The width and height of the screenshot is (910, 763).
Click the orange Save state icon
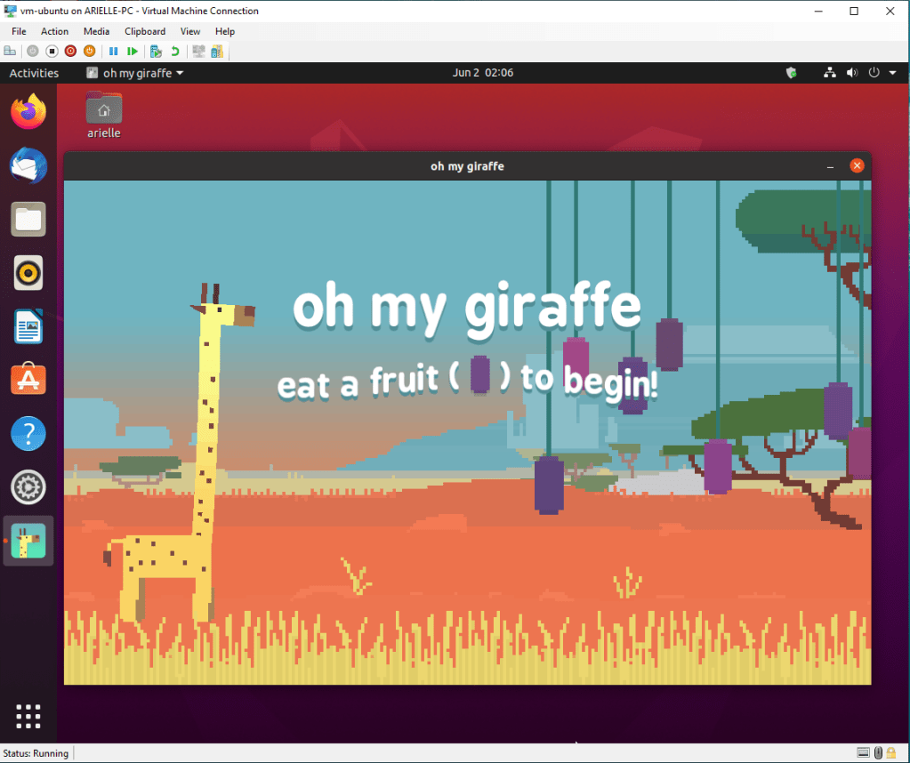pos(89,52)
